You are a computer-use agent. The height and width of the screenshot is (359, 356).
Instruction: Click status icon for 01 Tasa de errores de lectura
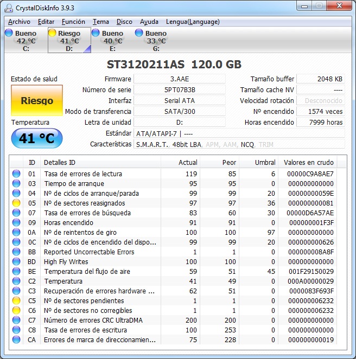pyautogui.click(x=16, y=174)
